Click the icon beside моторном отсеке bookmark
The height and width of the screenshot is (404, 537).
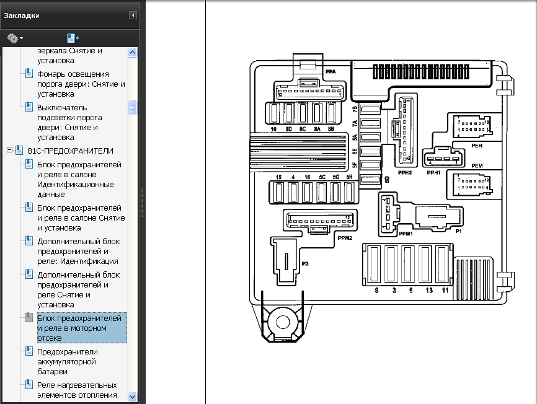click(x=29, y=317)
